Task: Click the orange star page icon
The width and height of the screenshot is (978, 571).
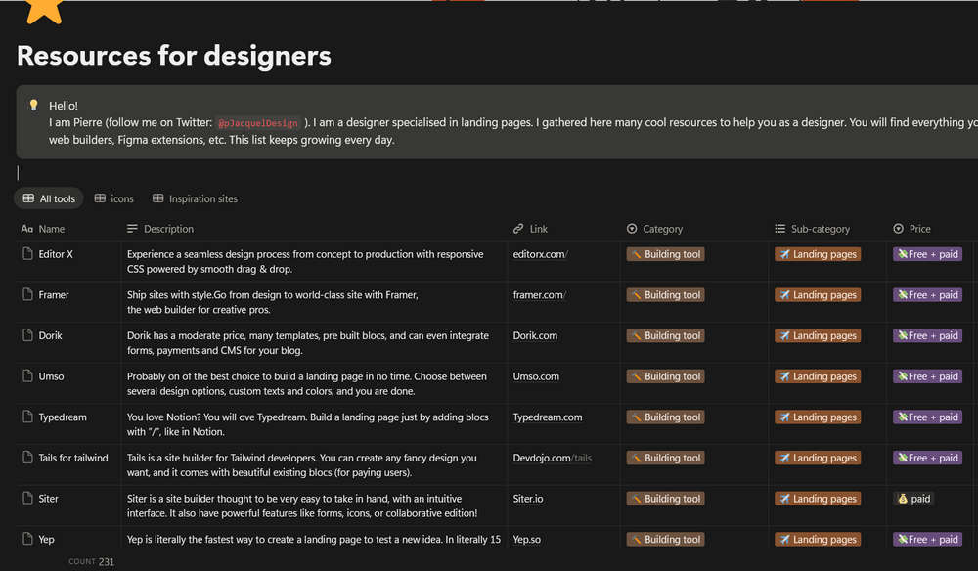Action: point(44,11)
